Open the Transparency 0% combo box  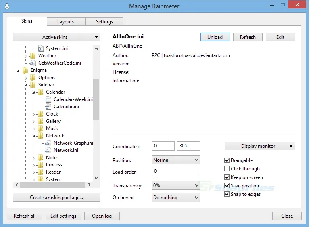point(175,185)
